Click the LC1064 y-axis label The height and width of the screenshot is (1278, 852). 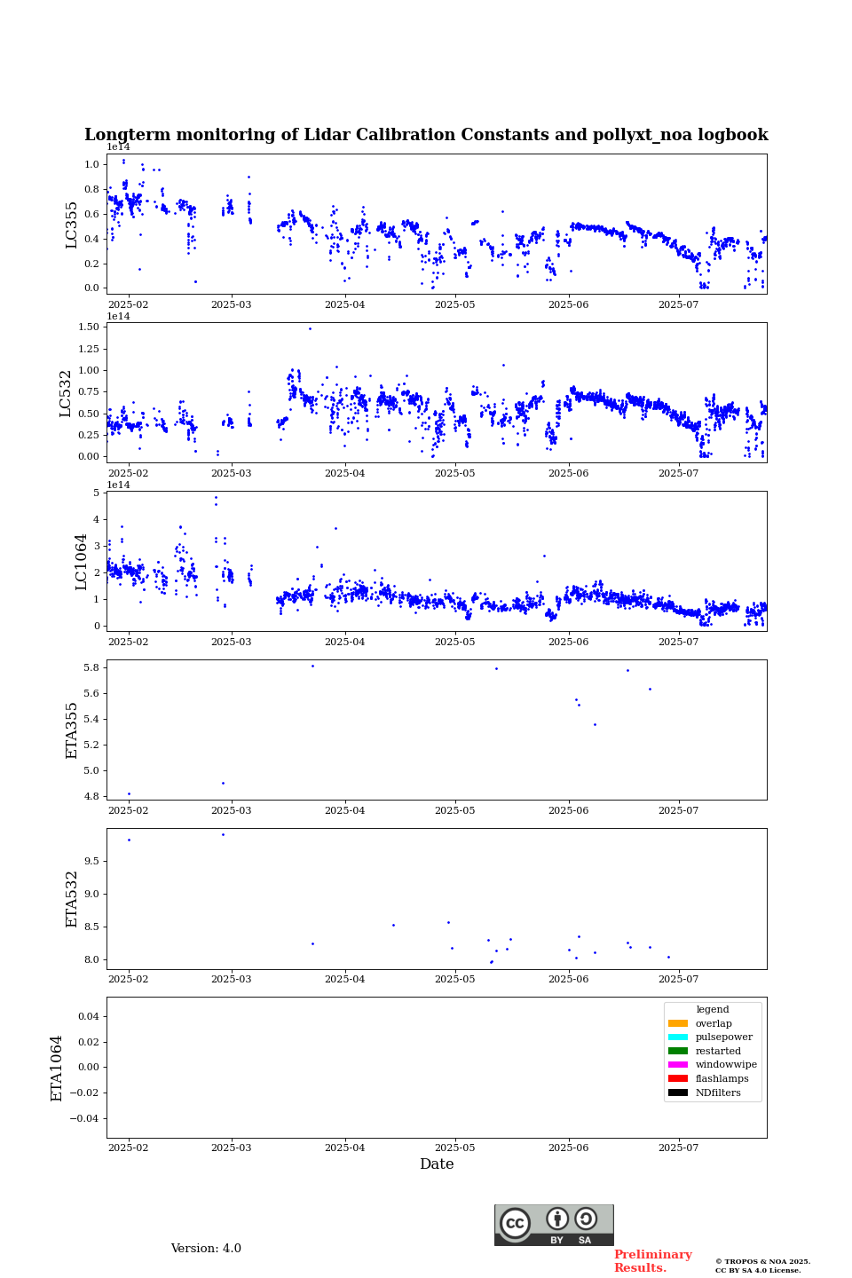(x=82, y=562)
